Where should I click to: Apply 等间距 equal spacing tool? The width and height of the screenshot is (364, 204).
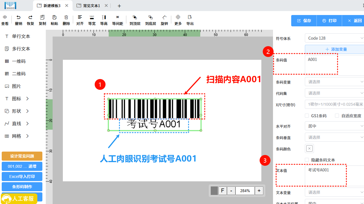coord(118,17)
